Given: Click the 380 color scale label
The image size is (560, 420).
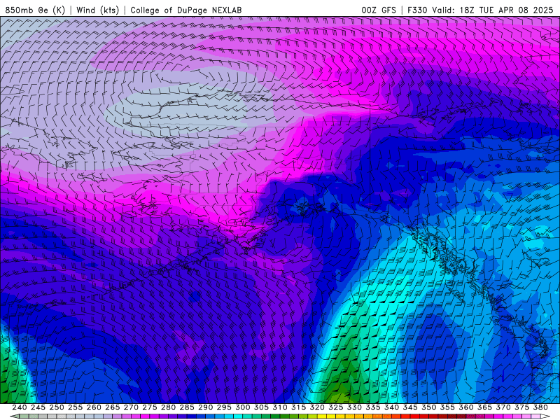Looking at the screenshot, I should pos(540,407).
